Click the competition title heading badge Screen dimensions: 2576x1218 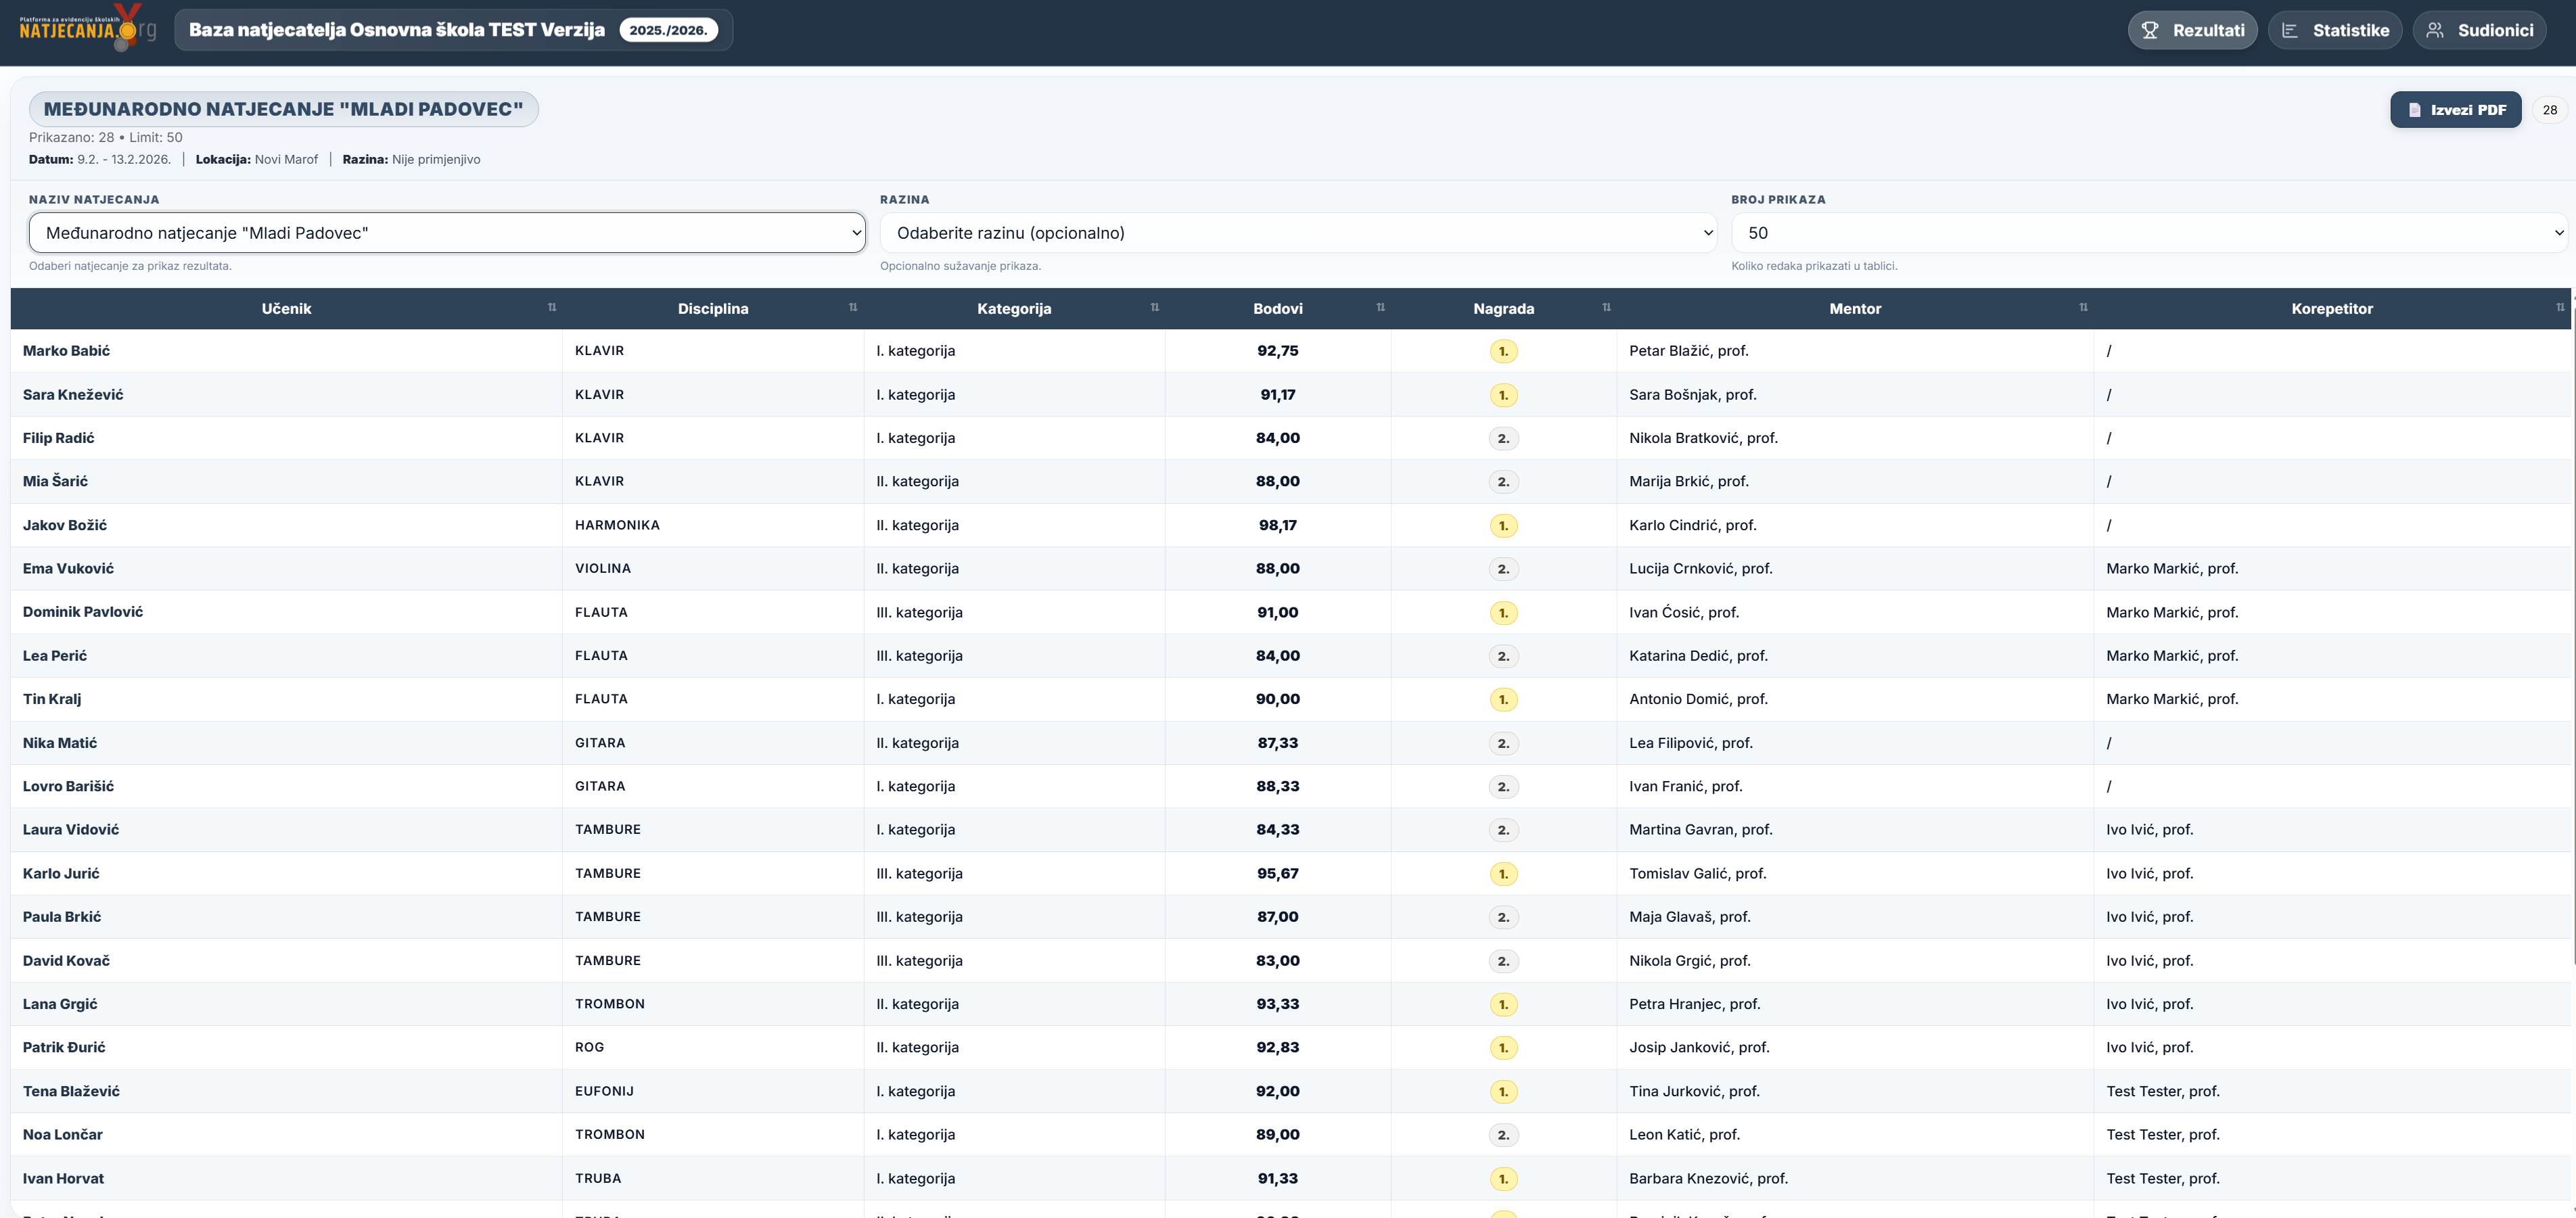click(x=283, y=109)
